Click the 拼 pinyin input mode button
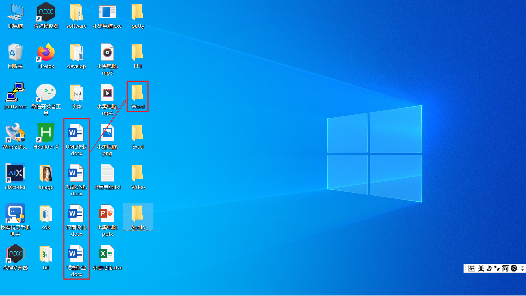 tap(471, 268)
